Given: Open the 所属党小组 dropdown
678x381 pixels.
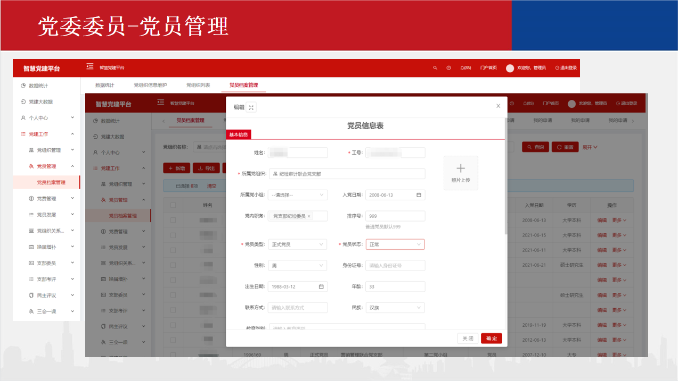Looking at the screenshot, I should pyautogui.click(x=298, y=195).
